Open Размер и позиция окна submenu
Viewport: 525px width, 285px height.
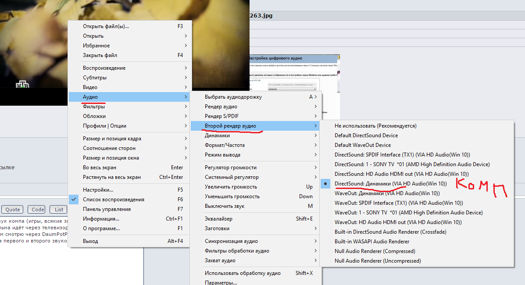point(129,158)
